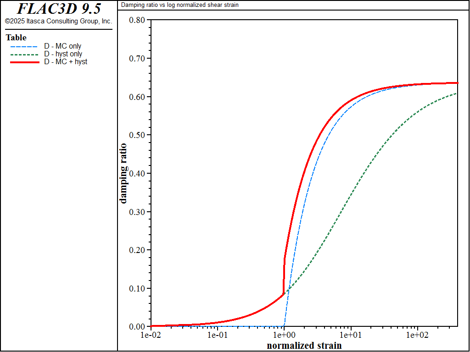This screenshot has width=470, height=352.
Task: Click the 'D - MC + hyst' legend entry
Action: (66, 62)
